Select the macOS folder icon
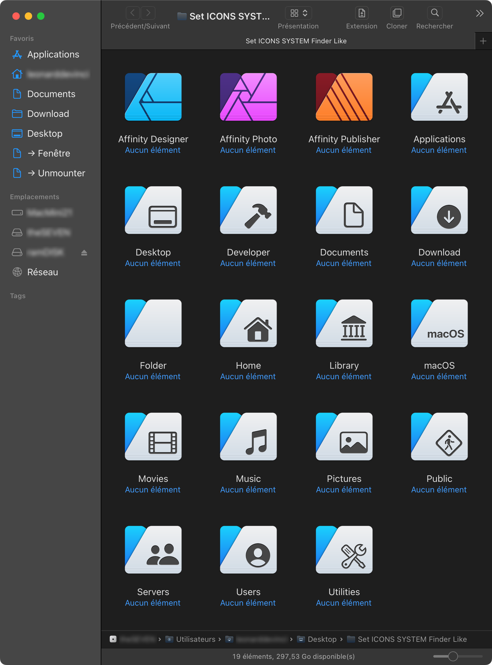 439,323
